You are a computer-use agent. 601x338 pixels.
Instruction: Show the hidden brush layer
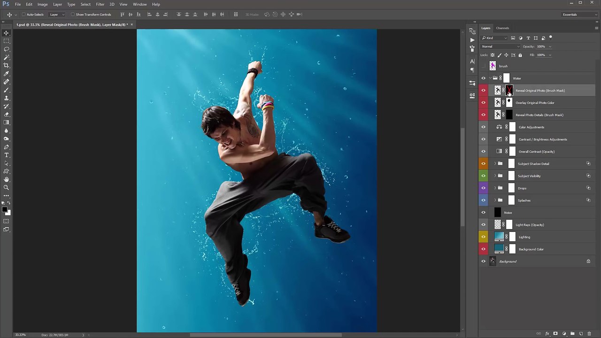[484, 66]
